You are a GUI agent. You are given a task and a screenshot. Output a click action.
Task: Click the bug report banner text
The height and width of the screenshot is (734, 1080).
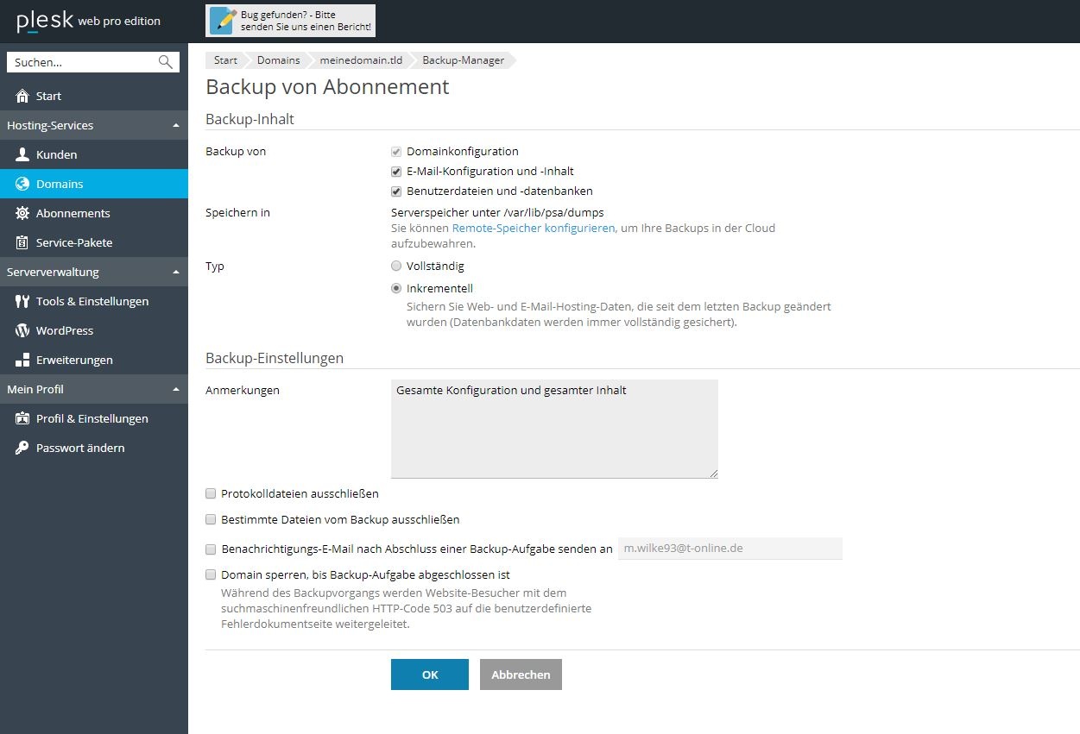[306, 21]
